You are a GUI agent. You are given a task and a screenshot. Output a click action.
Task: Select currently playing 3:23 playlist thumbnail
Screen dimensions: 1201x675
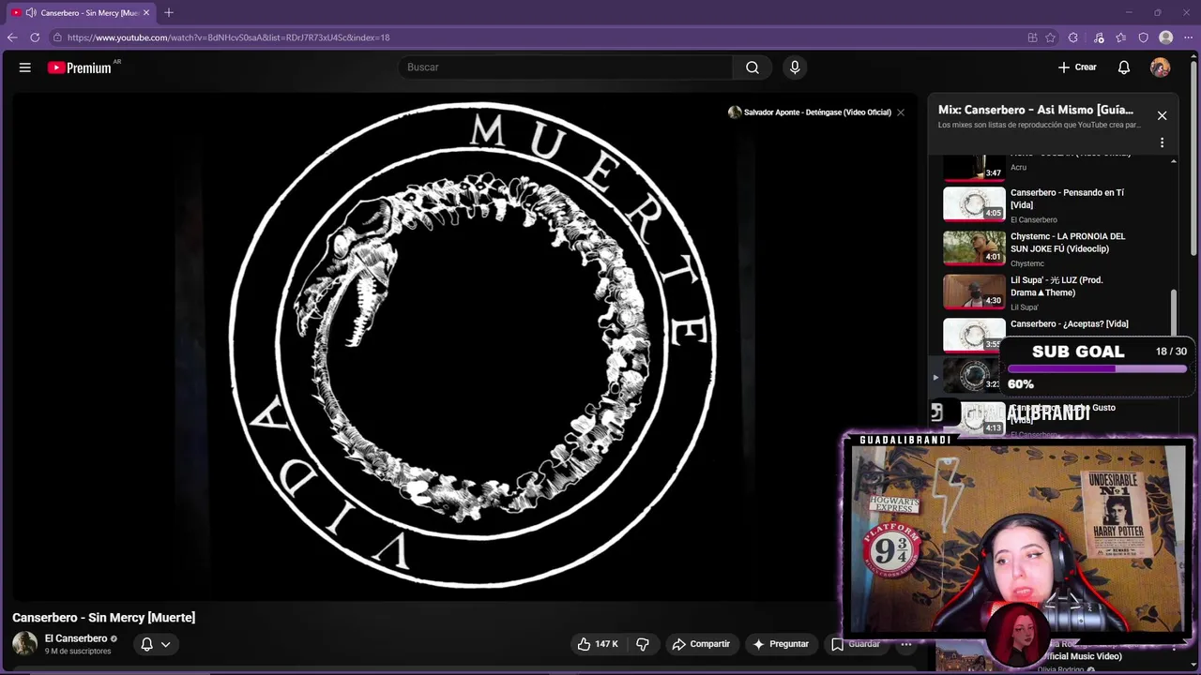(x=972, y=375)
